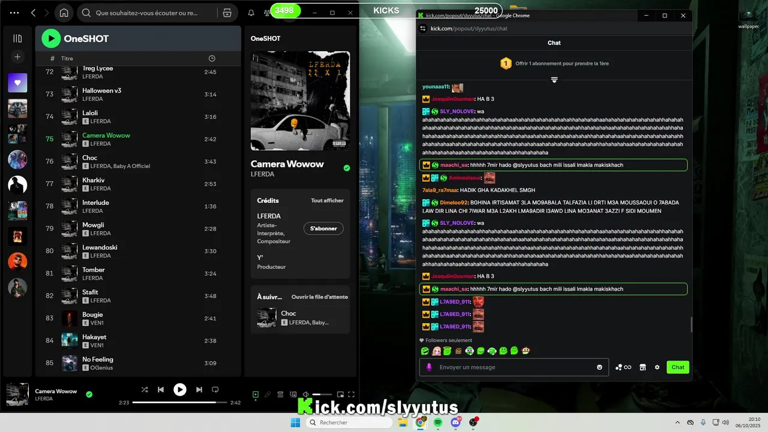Skip to next track
This screenshot has height=432, width=768.
(x=199, y=389)
